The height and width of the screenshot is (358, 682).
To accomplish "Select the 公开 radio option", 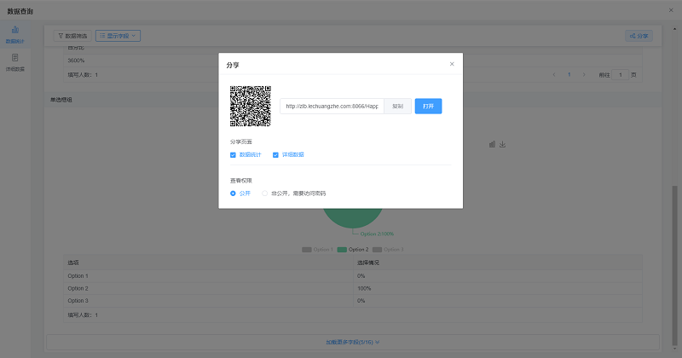I will 233,193.
